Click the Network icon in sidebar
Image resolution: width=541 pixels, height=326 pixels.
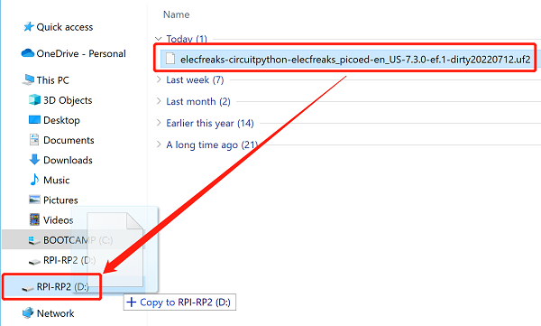28,312
